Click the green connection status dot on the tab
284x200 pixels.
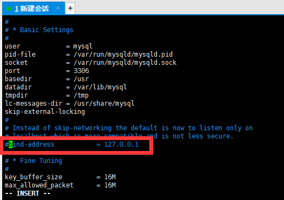point(9,9)
